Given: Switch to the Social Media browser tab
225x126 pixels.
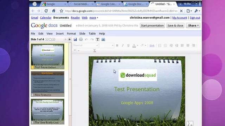Looking at the screenshot, I should click(82, 4).
